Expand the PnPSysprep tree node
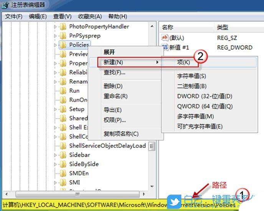 (x=55, y=36)
